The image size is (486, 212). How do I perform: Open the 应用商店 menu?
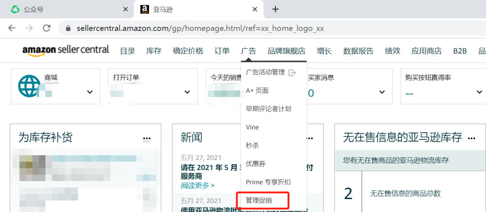pos(427,51)
